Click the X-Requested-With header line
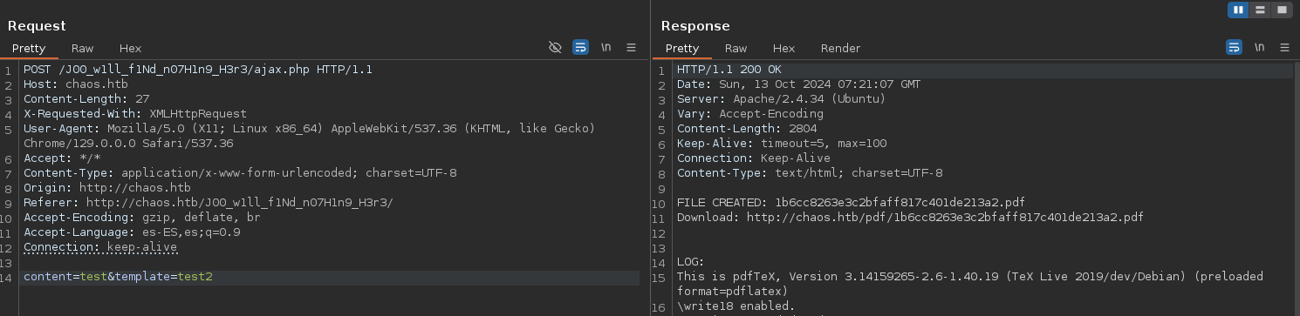Screen dimensions: 1300x316 point(135,113)
